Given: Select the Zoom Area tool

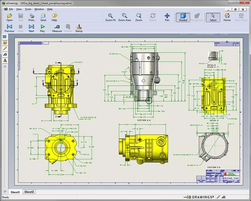Looking at the screenshot, I should click(x=124, y=17).
